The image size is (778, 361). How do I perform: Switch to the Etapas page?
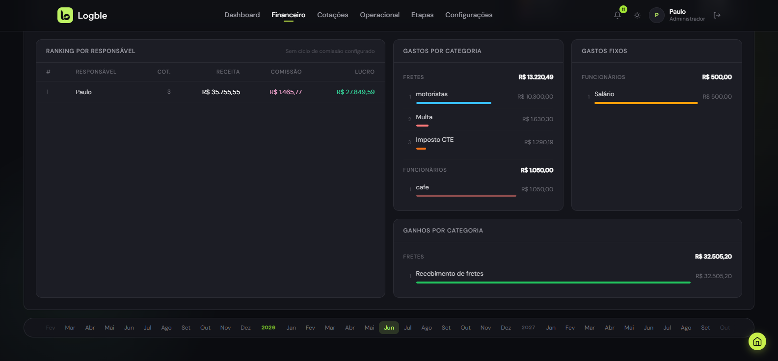(x=423, y=15)
